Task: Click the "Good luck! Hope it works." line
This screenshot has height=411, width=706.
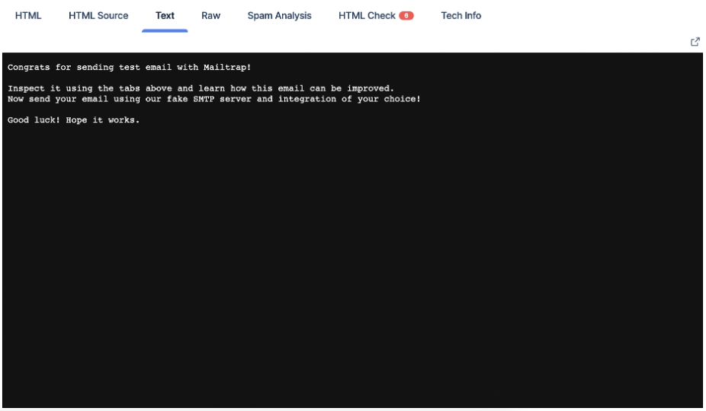Action: (x=74, y=120)
